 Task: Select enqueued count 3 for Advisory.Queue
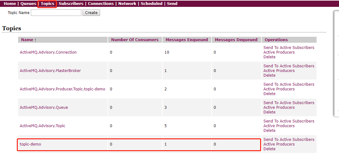pyautogui.click(x=166, y=108)
